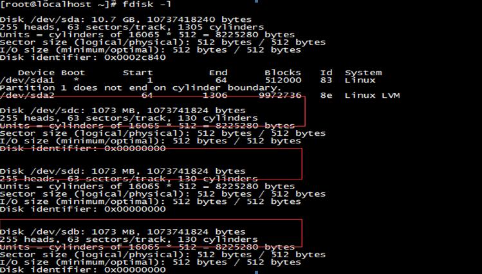Click the Blocks column header
The height and width of the screenshot is (274, 482).
[x=283, y=73]
